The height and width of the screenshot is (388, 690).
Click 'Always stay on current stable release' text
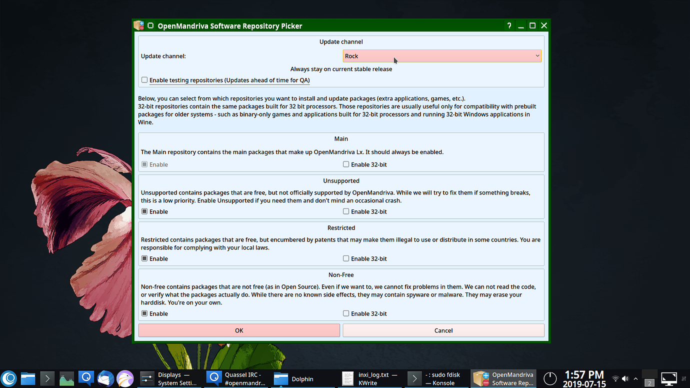[x=341, y=69]
